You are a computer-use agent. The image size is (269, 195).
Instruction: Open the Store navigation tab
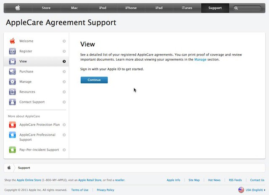[46, 8]
